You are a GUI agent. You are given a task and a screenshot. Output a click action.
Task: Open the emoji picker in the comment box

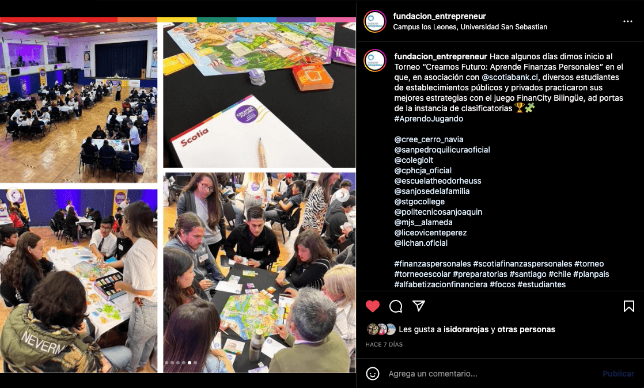pos(373,374)
